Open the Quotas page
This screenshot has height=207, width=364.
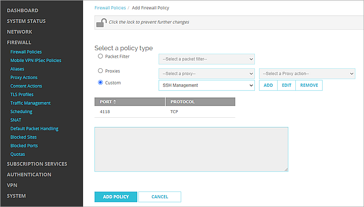18,154
